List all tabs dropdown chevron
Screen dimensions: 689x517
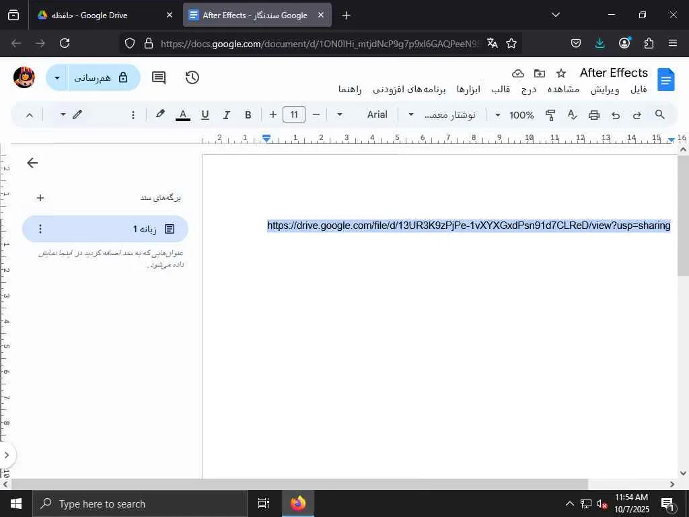click(555, 15)
